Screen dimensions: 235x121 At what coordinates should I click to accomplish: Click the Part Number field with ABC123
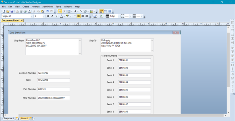pos(54,89)
